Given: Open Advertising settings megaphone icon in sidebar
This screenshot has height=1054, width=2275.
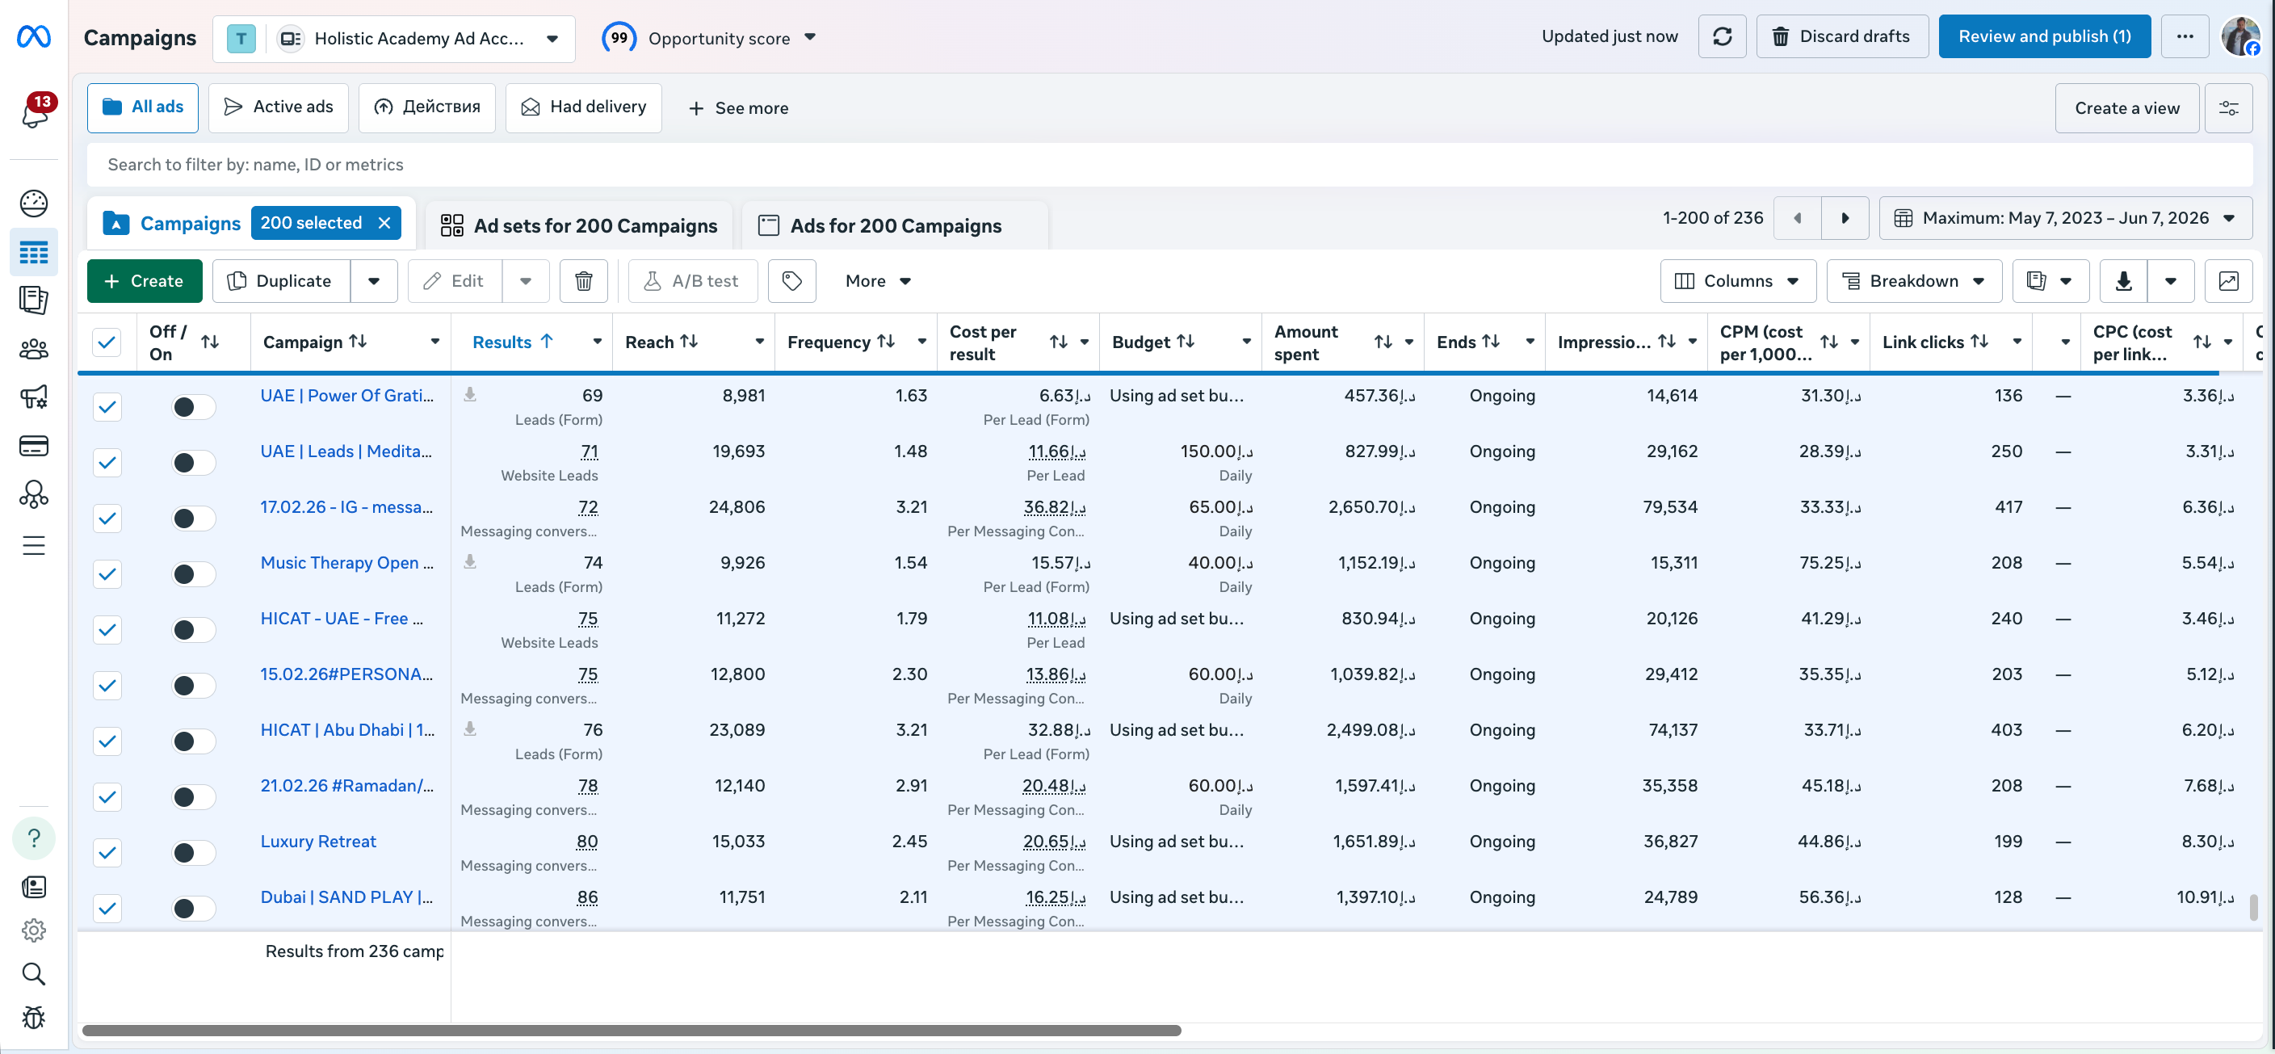Looking at the screenshot, I should click(34, 397).
